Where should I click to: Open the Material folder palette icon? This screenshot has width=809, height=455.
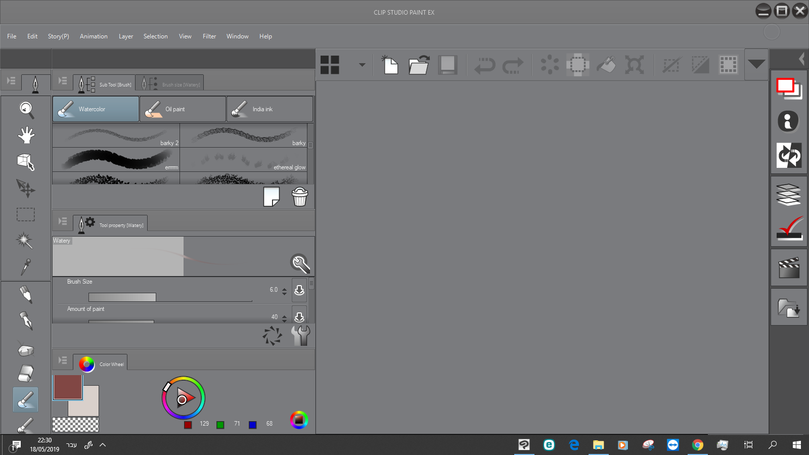789,307
